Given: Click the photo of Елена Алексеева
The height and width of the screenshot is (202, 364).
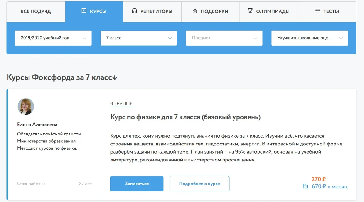Looking at the screenshot, I should tap(26, 106).
